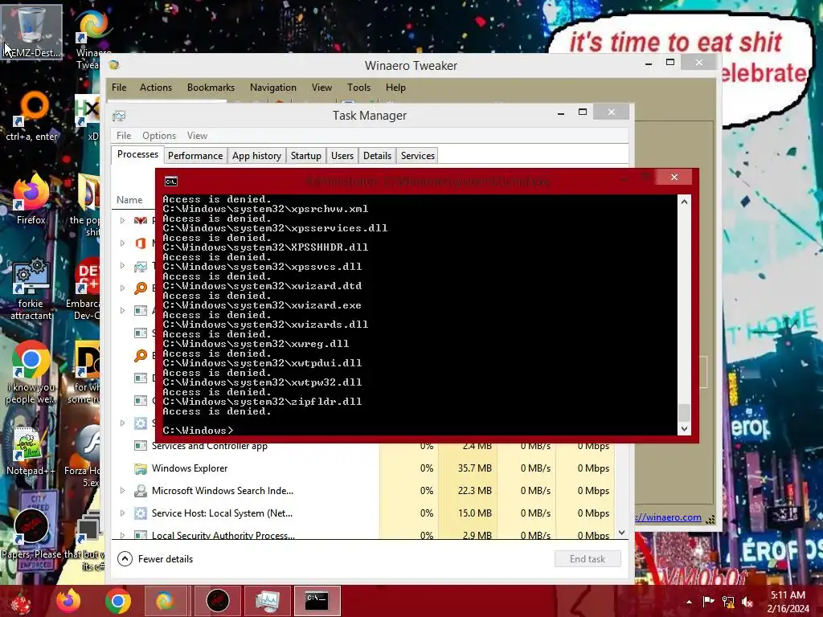823x617 pixels.
Task: Open the Task Manager View menu
Action: (x=198, y=136)
